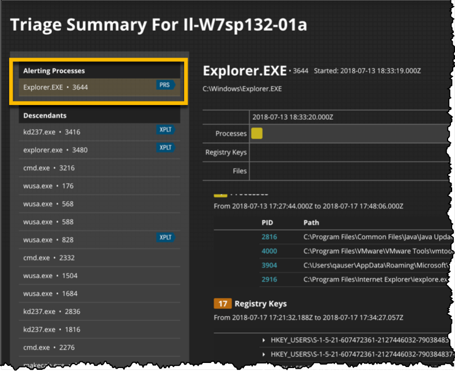Click the Registry Keys timeline row label
This screenshot has height=371, width=455.
(226, 152)
